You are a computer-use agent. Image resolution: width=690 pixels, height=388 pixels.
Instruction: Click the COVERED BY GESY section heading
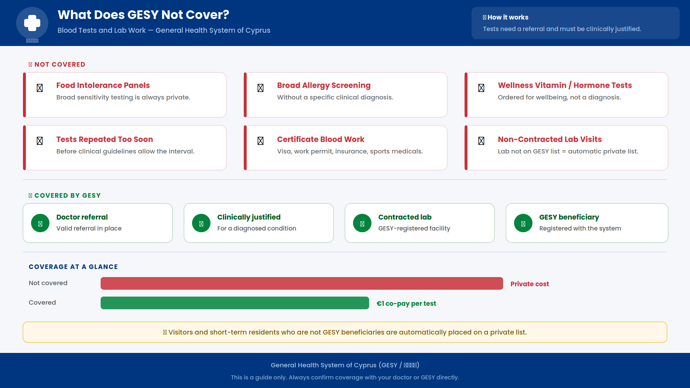tap(68, 196)
